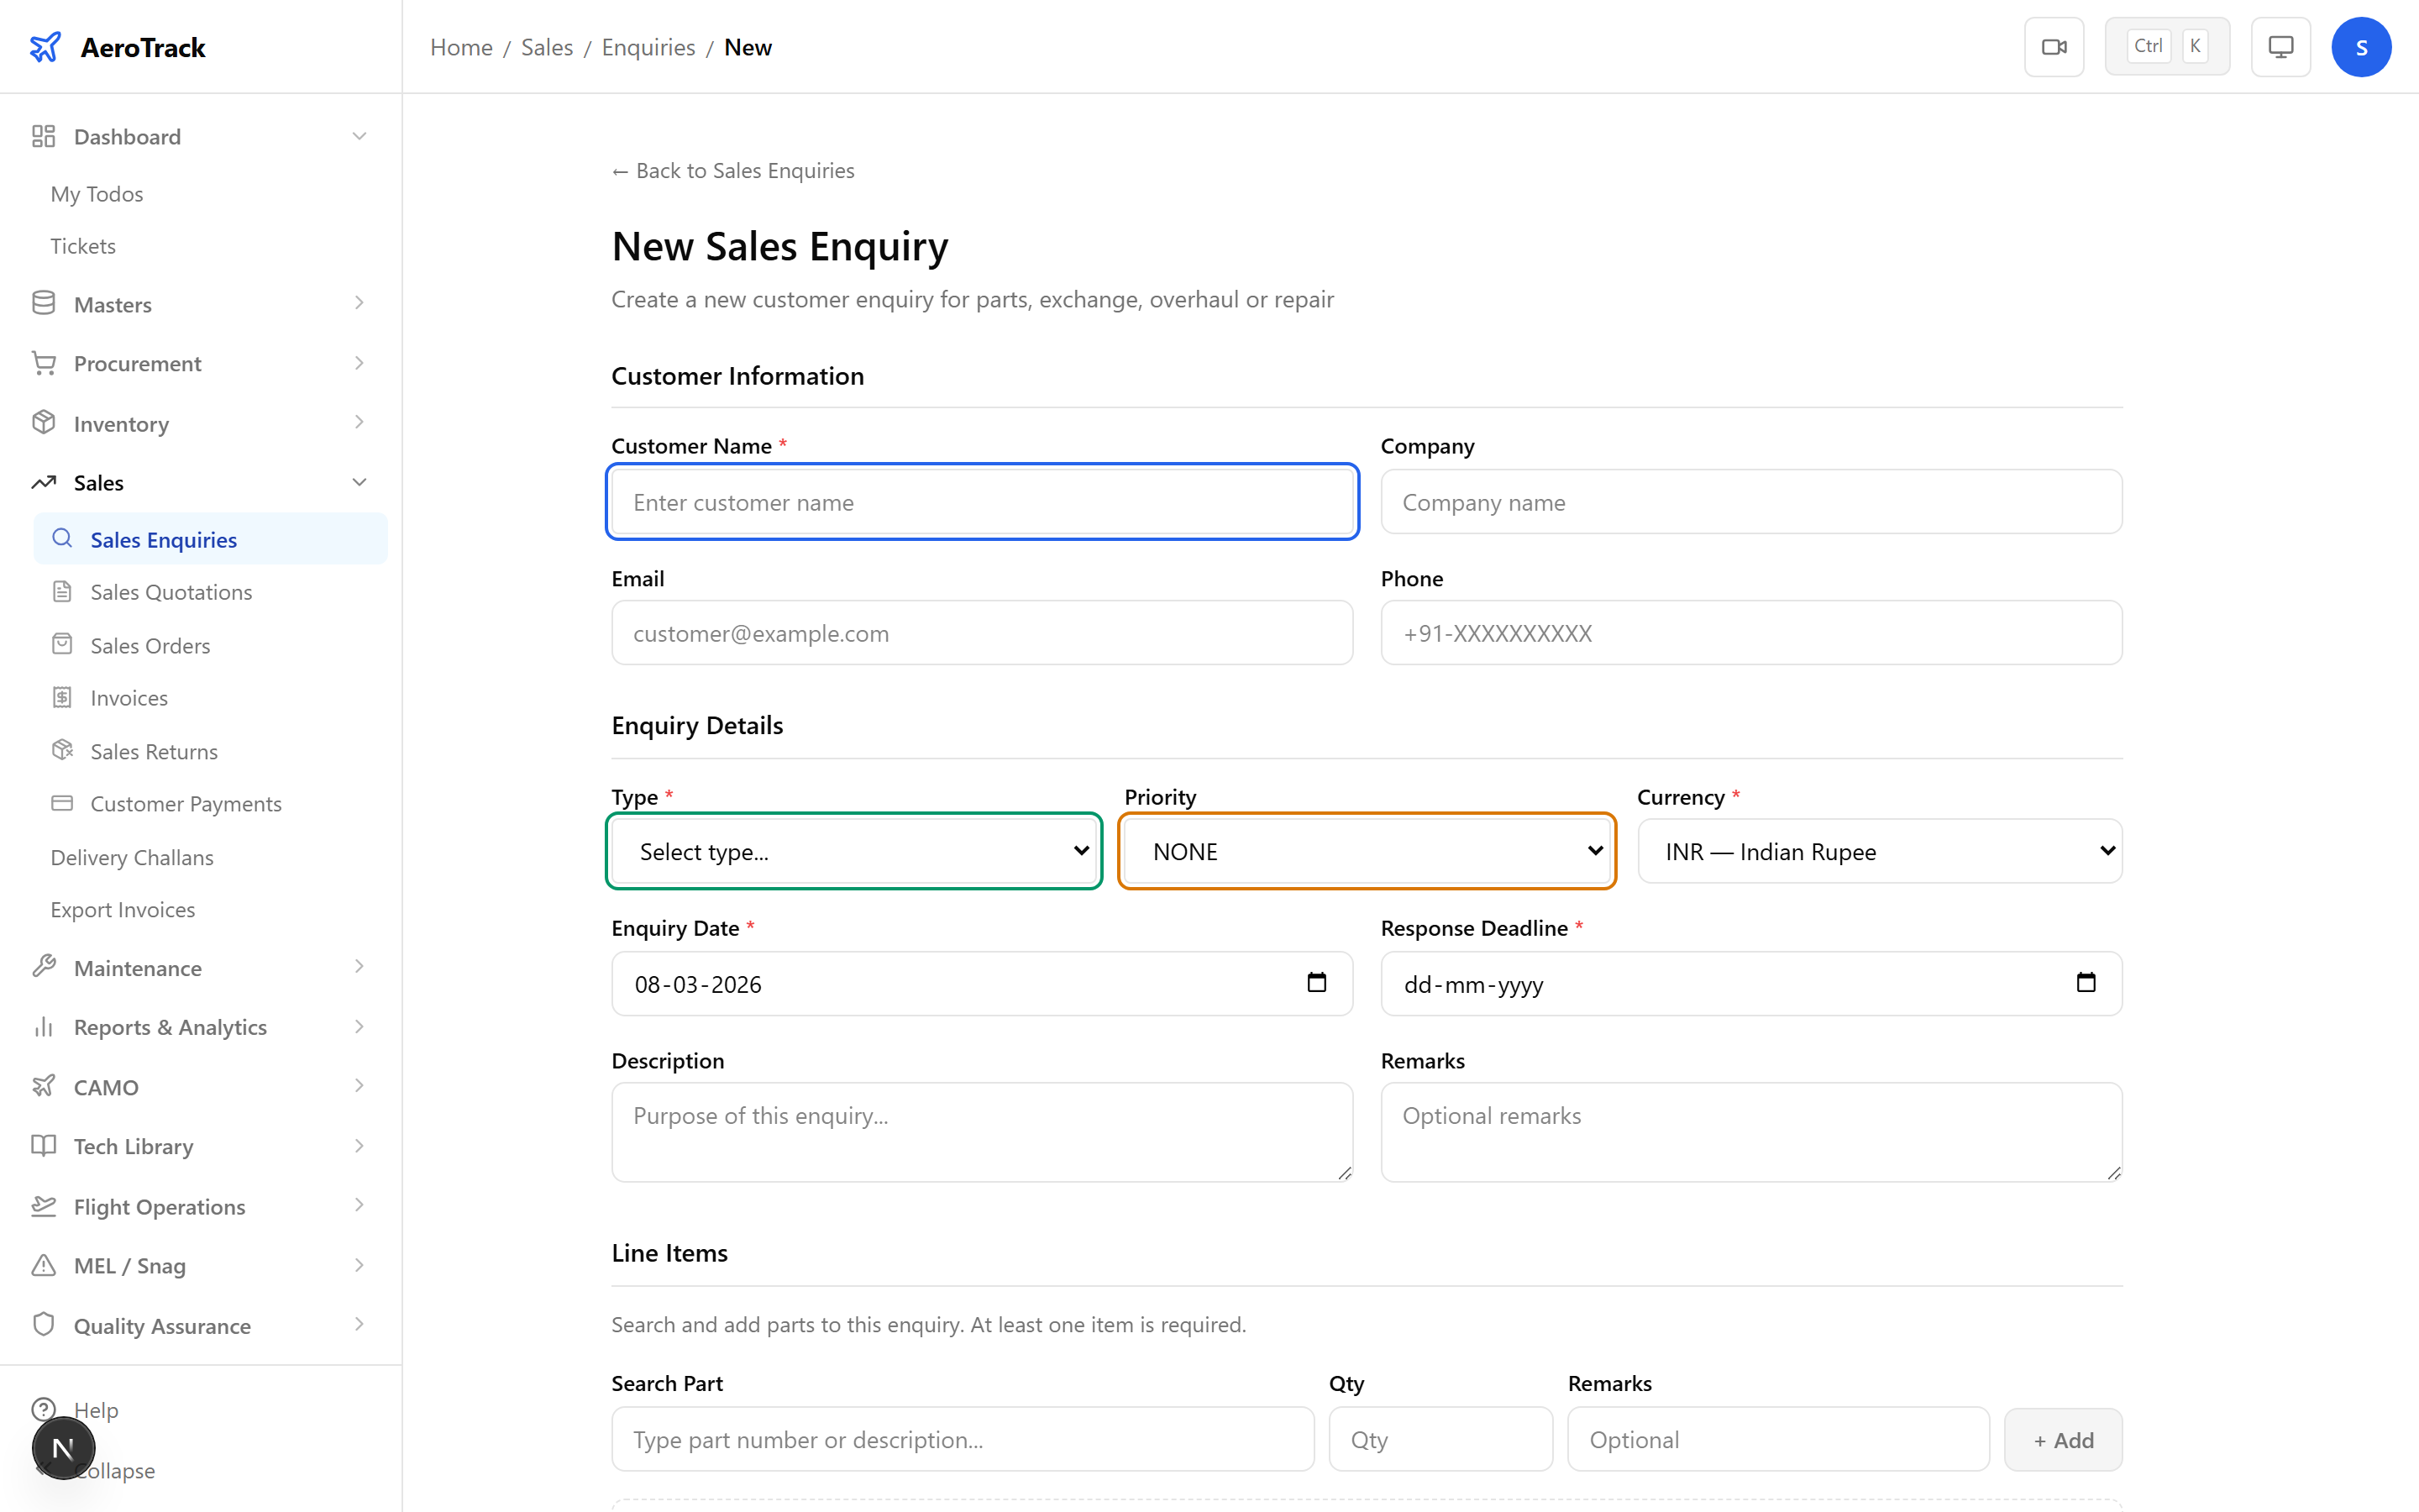Viewport: 2419px width, 1512px height.
Task: Expand the Reports & Analytics section
Action: [x=359, y=1027]
